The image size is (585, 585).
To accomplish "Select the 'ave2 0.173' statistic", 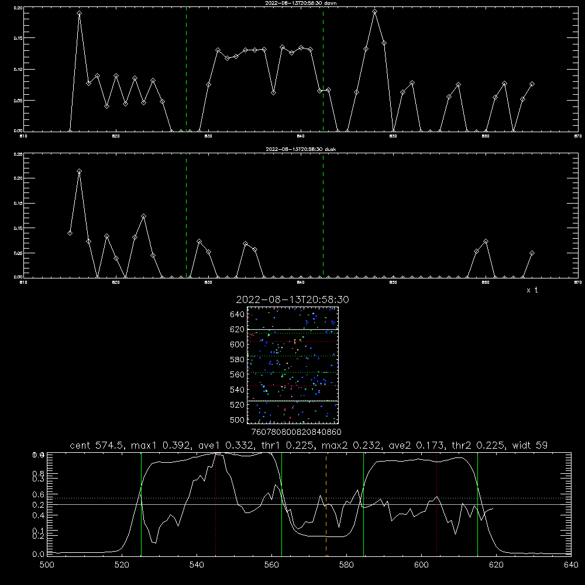I will pyautogui.click(x=415, y=445).
